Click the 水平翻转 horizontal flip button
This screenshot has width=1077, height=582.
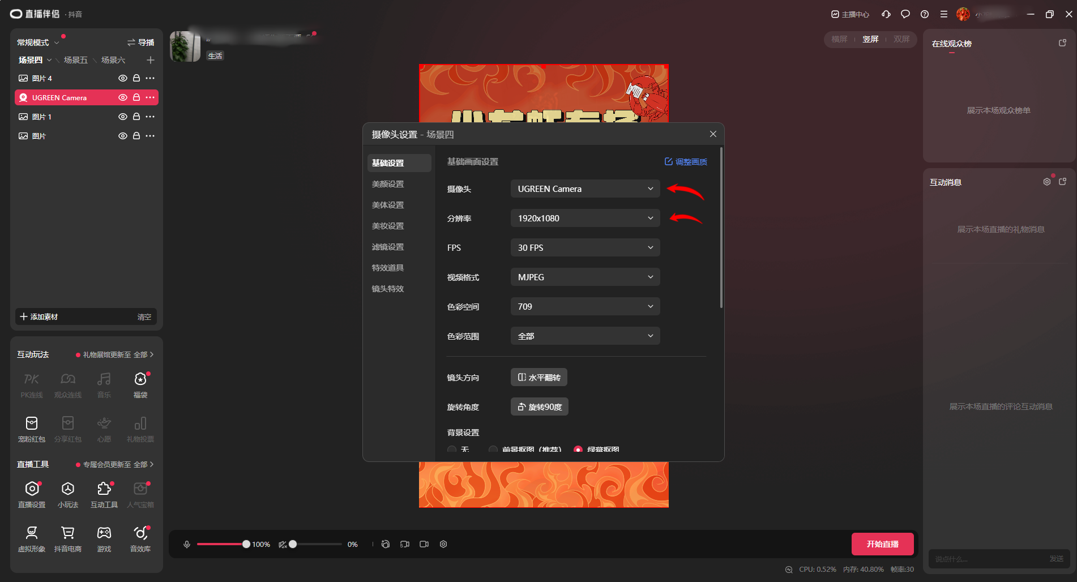(539, 377)
